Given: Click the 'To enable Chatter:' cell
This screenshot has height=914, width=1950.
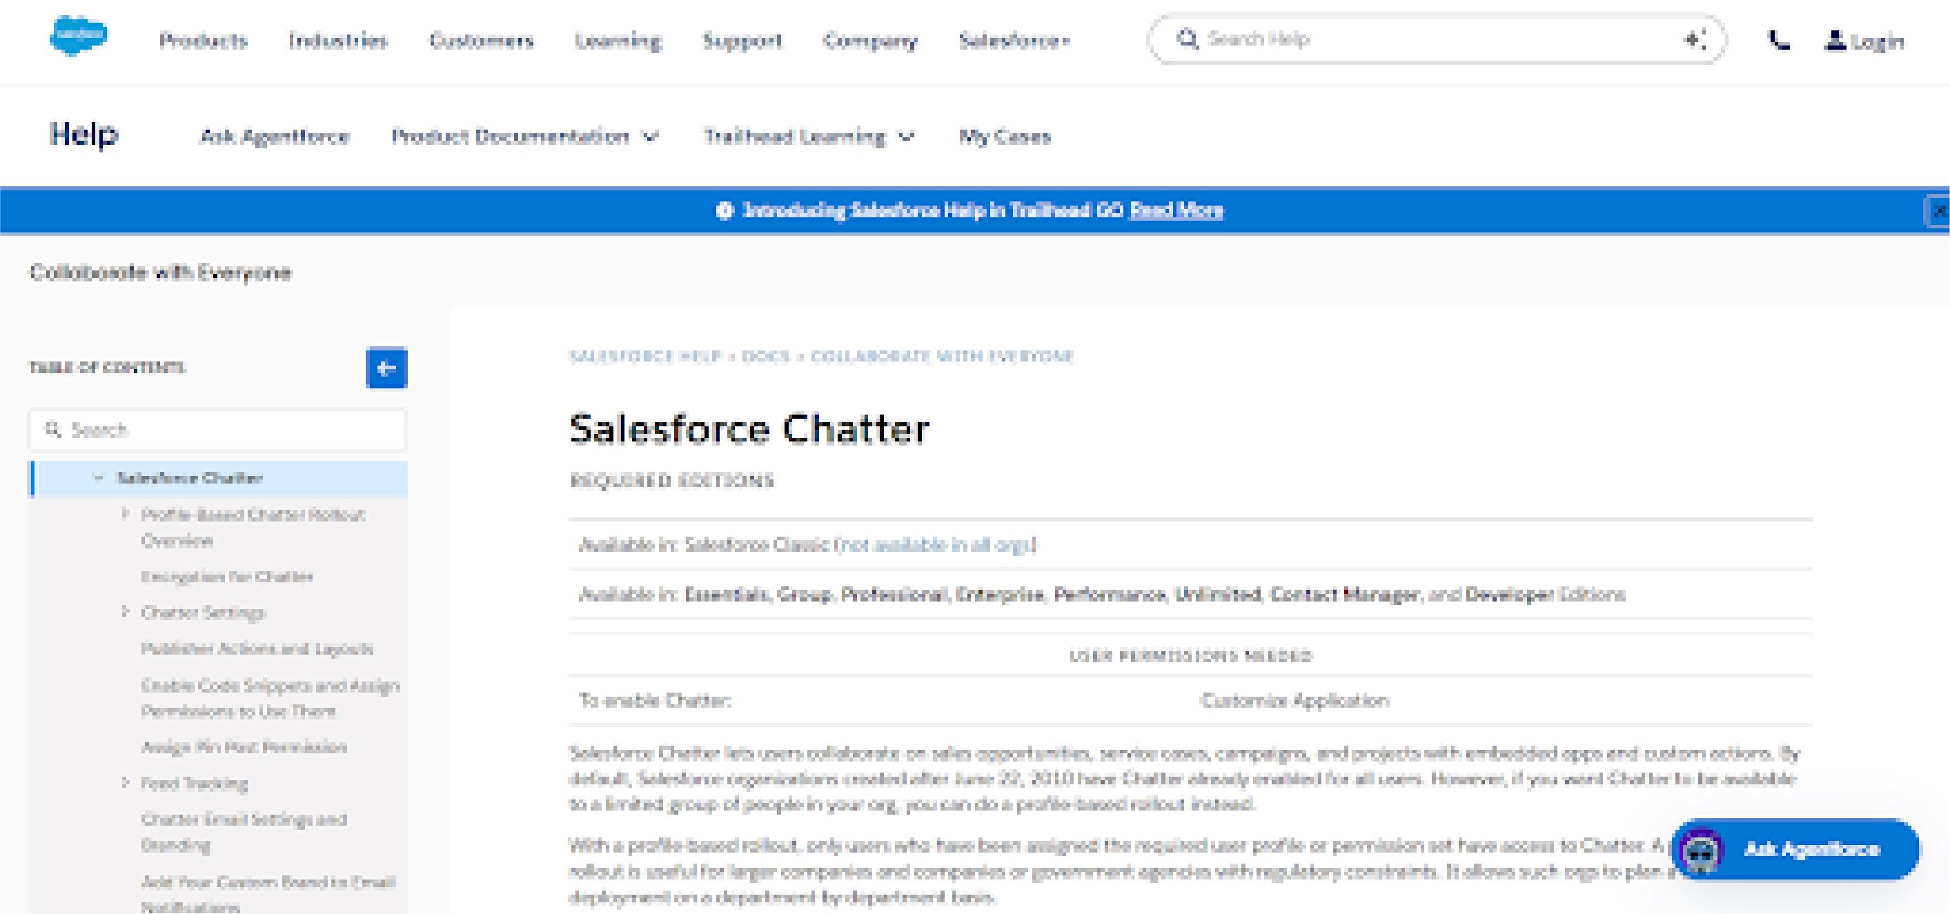Looking at the screenshot, I should [655, 700].
